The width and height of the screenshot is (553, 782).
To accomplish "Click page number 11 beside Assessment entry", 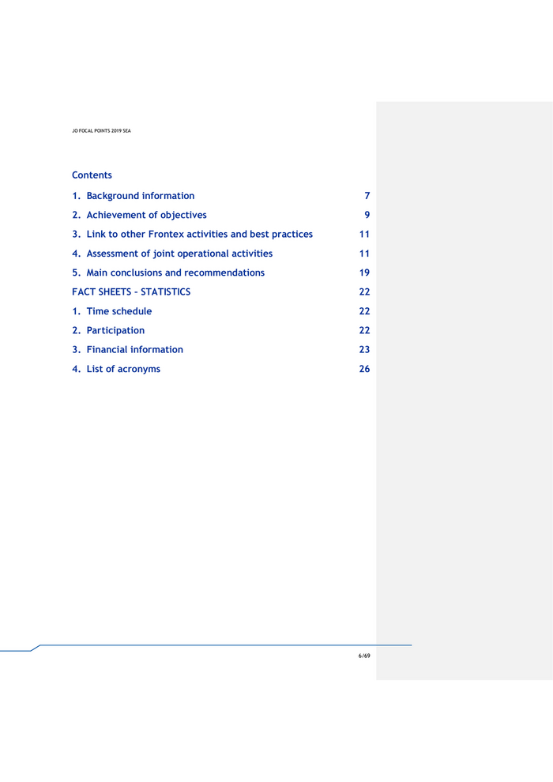I will pyautogui.click(x=364, y=254).
